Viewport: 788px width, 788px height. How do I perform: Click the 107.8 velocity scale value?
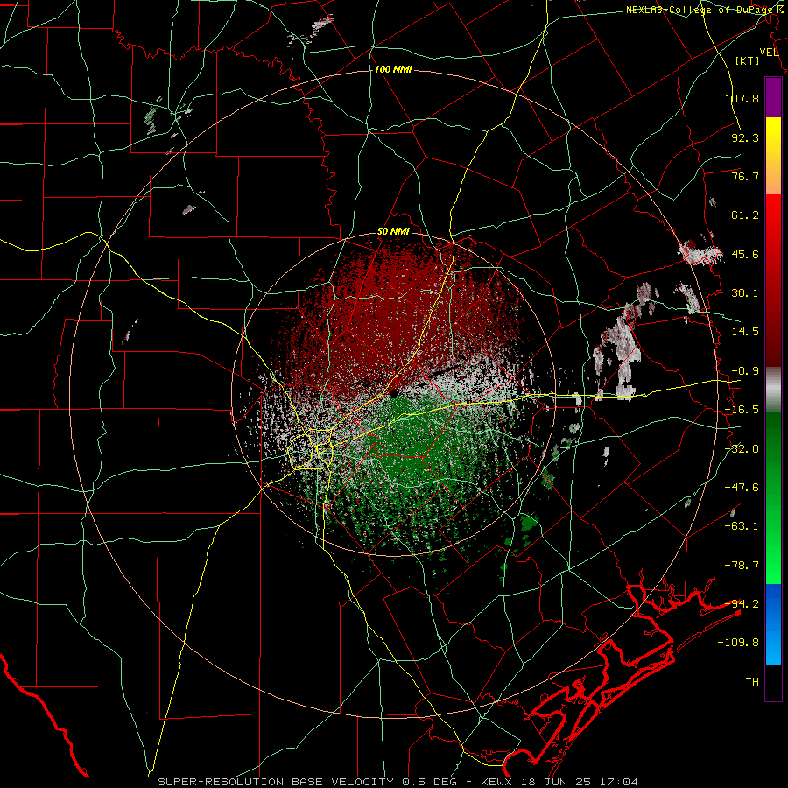pos(742,98)
